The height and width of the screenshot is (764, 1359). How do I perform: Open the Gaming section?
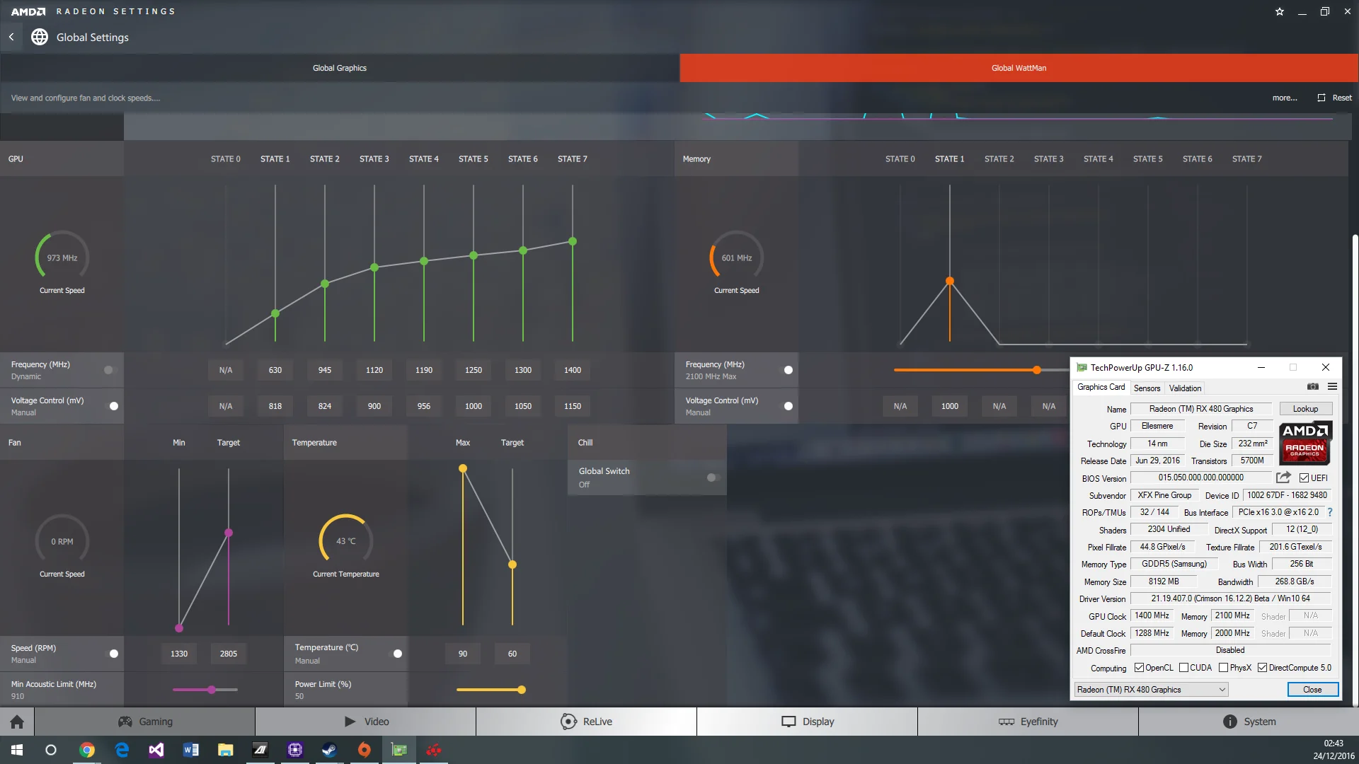point(145,722)
